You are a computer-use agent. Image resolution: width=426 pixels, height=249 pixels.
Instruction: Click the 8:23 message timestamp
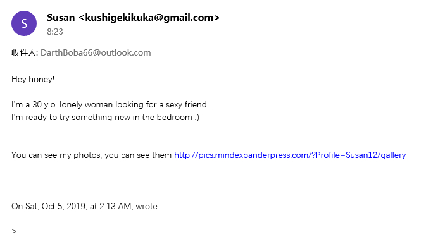[55, 32]
